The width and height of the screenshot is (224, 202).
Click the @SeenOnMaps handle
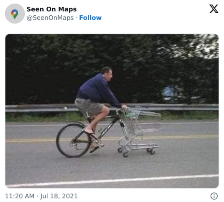click(50, 18)
